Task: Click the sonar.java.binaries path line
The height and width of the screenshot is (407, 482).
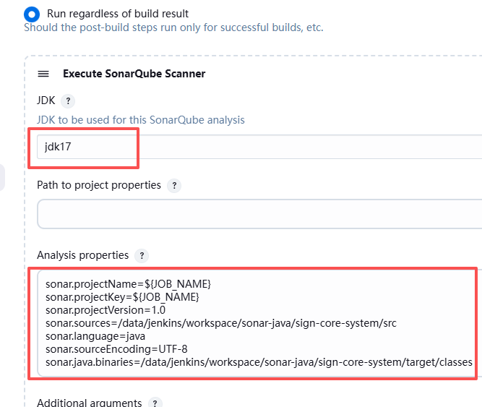Action: click(x=259, y=362)
